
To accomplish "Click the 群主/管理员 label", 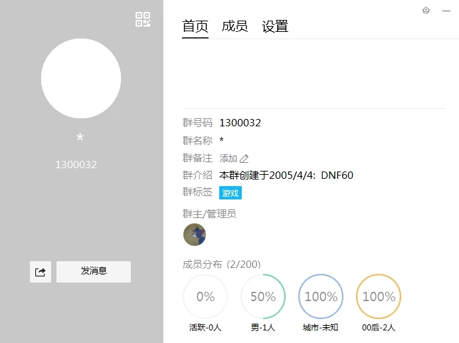I will pos(209,214).
